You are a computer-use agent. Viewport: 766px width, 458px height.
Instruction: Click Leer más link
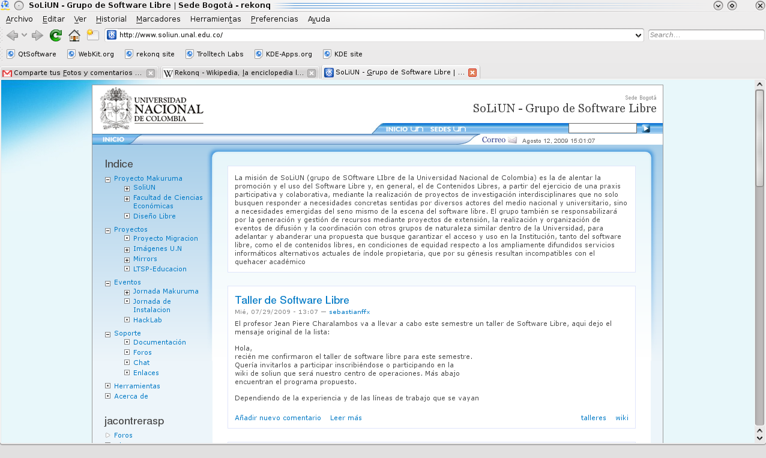click(x=346, y=418)
